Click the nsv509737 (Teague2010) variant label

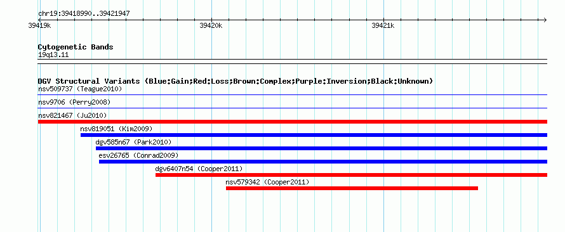[x=80, y=89]
